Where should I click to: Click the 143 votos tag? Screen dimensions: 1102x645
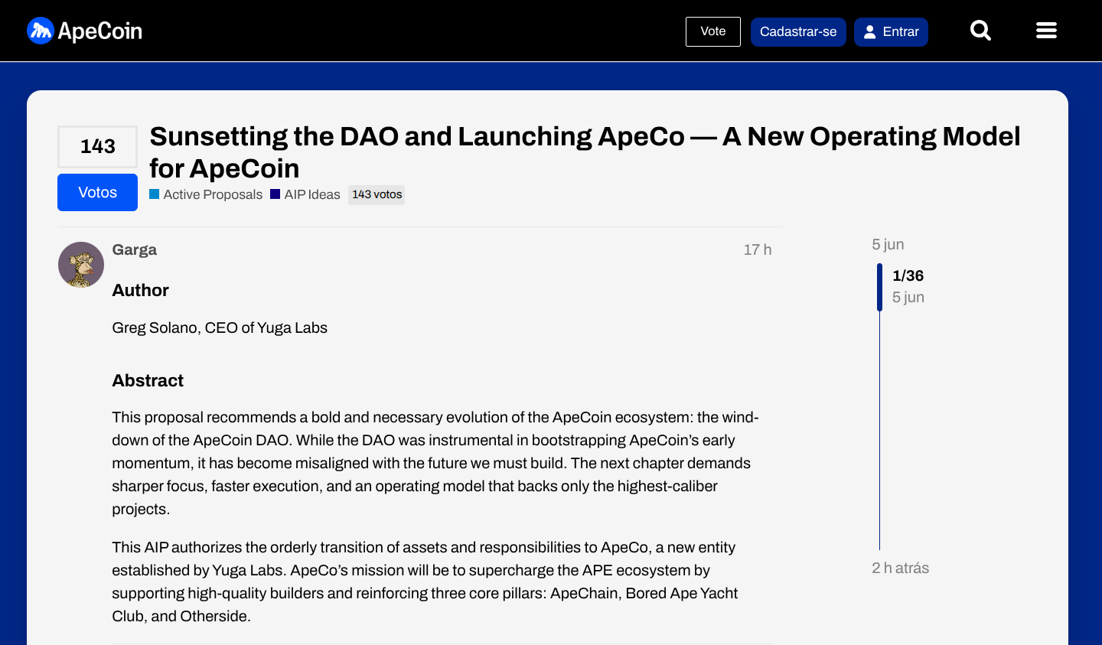click(377, 194)
